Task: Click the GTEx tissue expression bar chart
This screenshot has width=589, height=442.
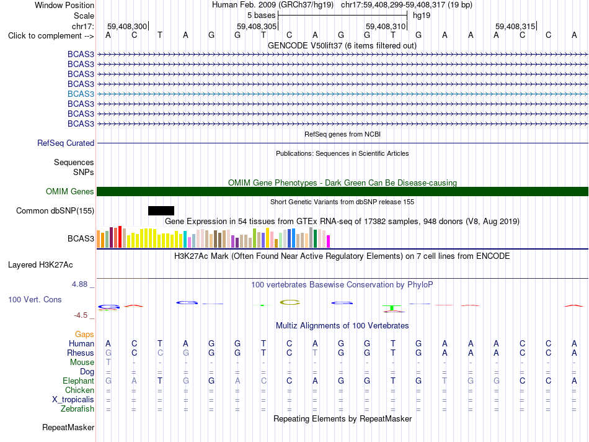Action: [213, 237]
